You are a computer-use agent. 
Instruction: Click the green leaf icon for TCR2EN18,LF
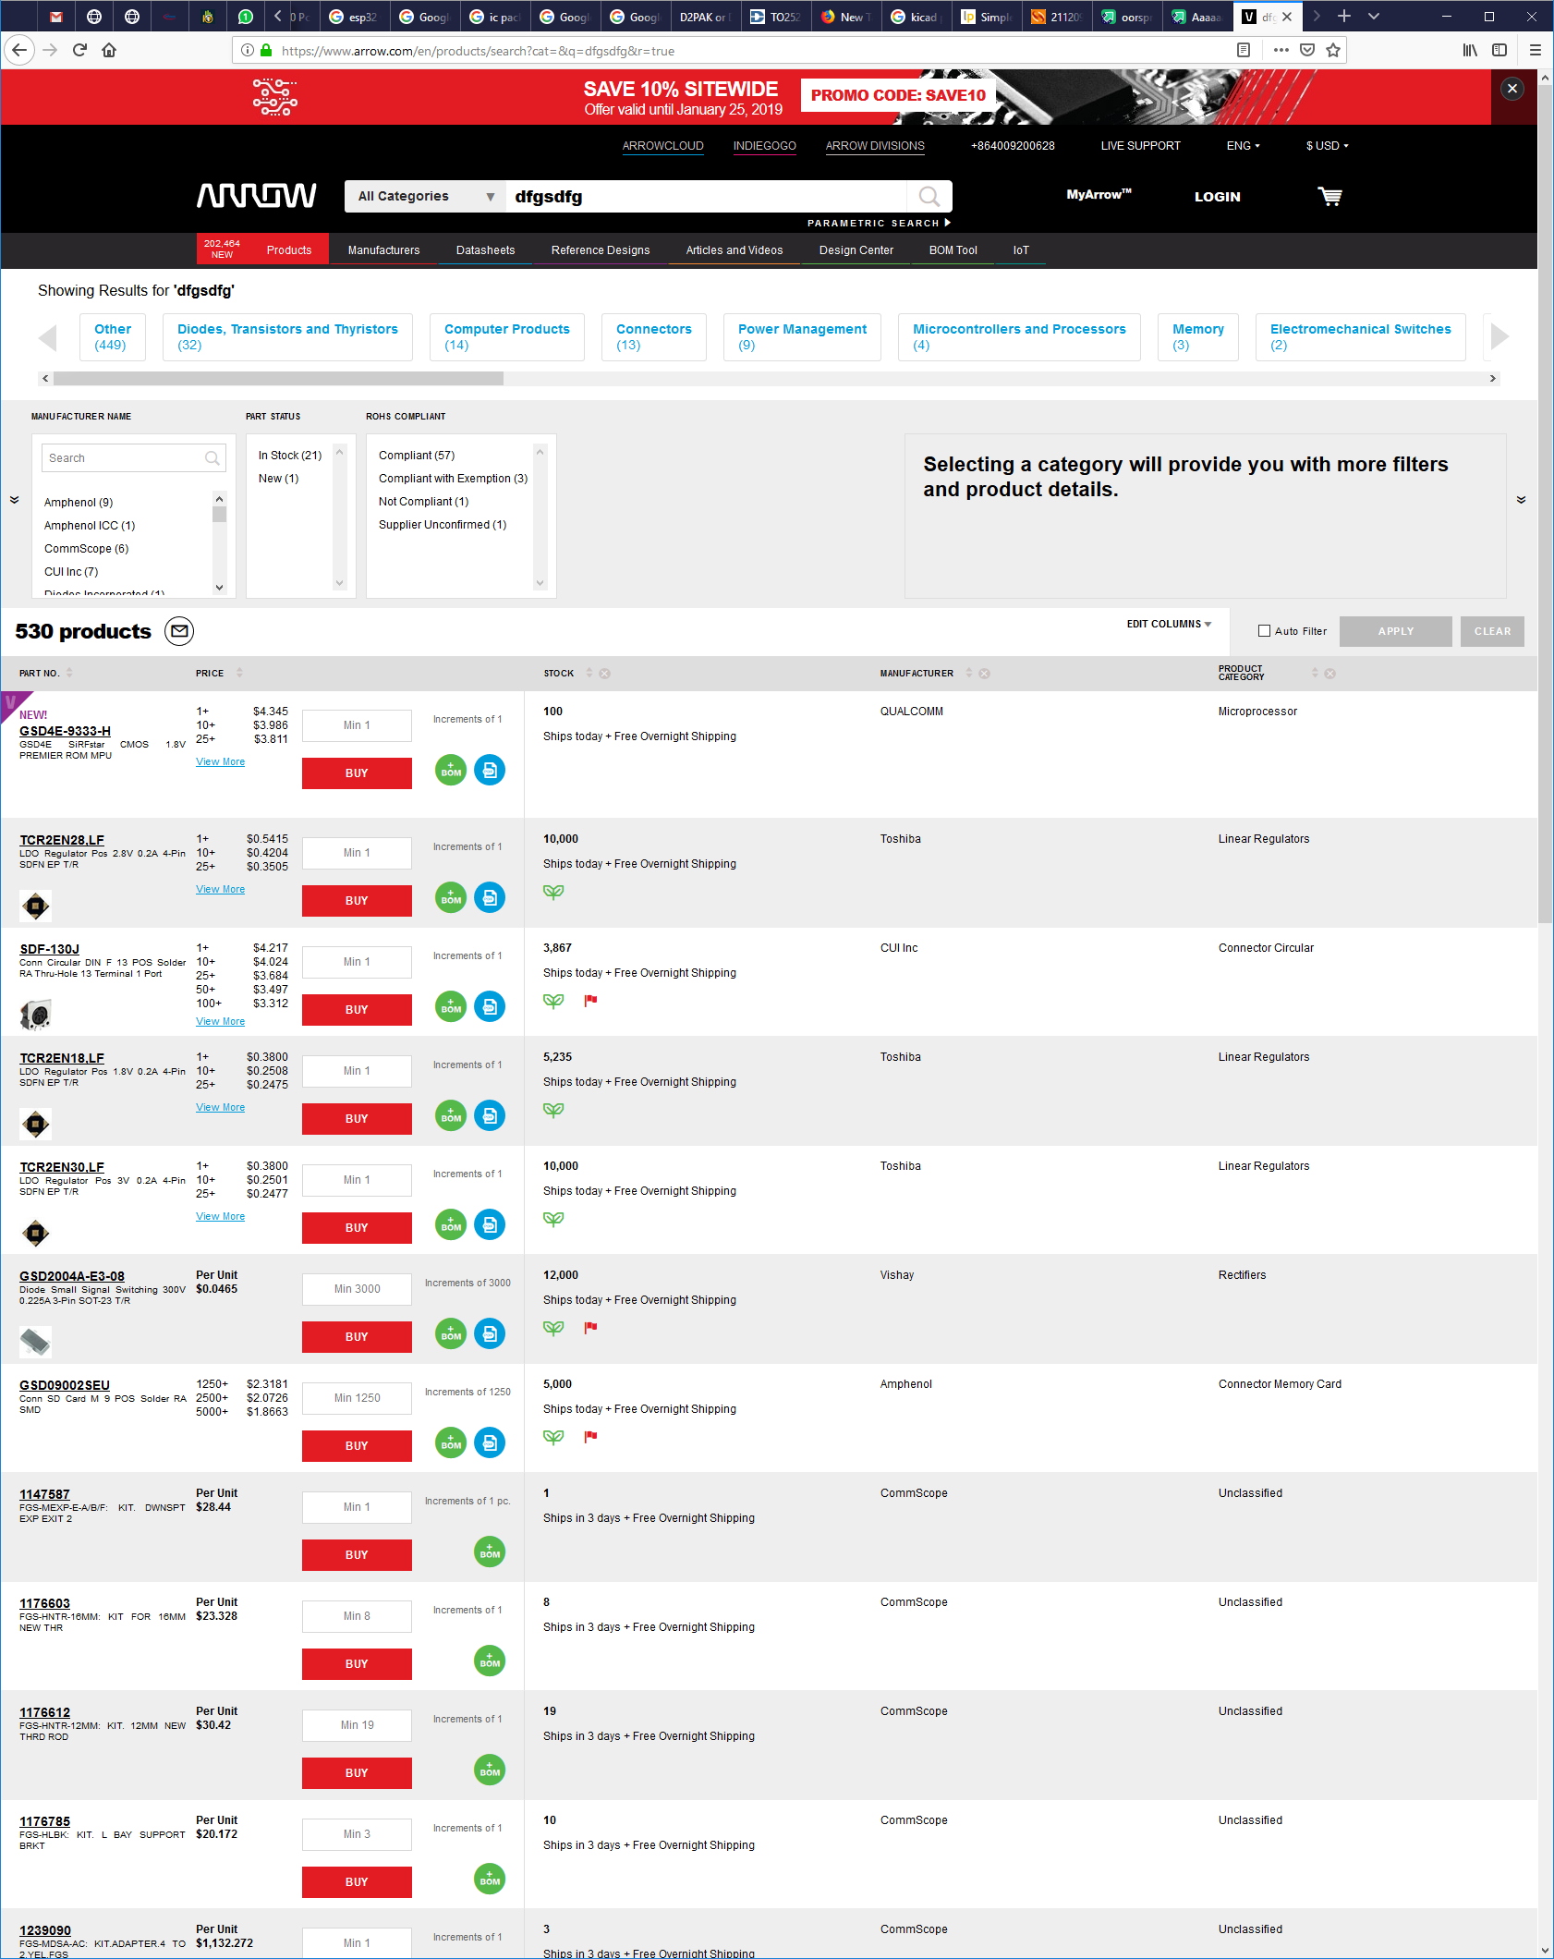553,1110
